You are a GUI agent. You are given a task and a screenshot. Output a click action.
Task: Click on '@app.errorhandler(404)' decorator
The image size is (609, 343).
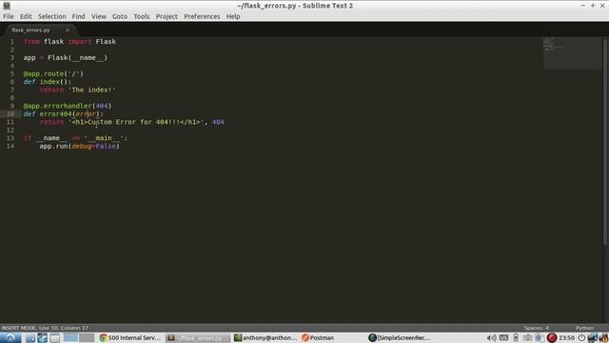click(68, 106)
